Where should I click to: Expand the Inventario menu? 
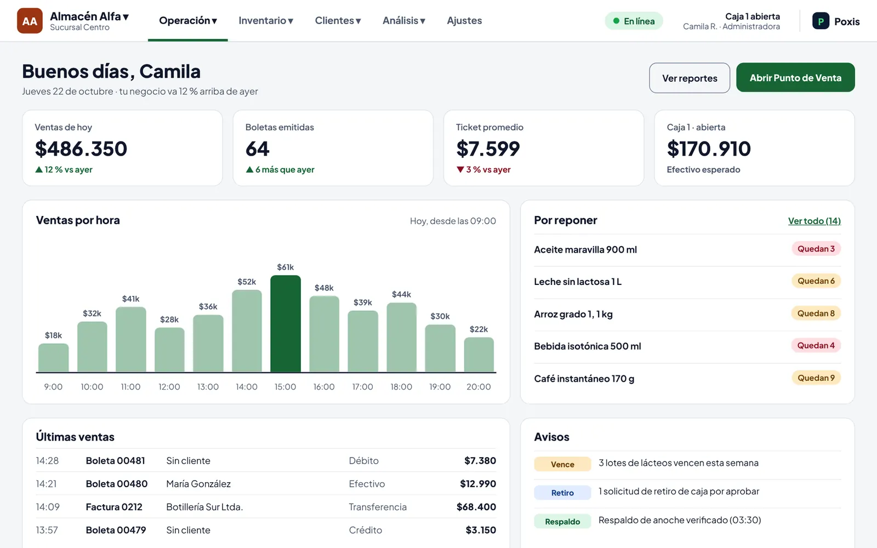[x=266, y=21]
